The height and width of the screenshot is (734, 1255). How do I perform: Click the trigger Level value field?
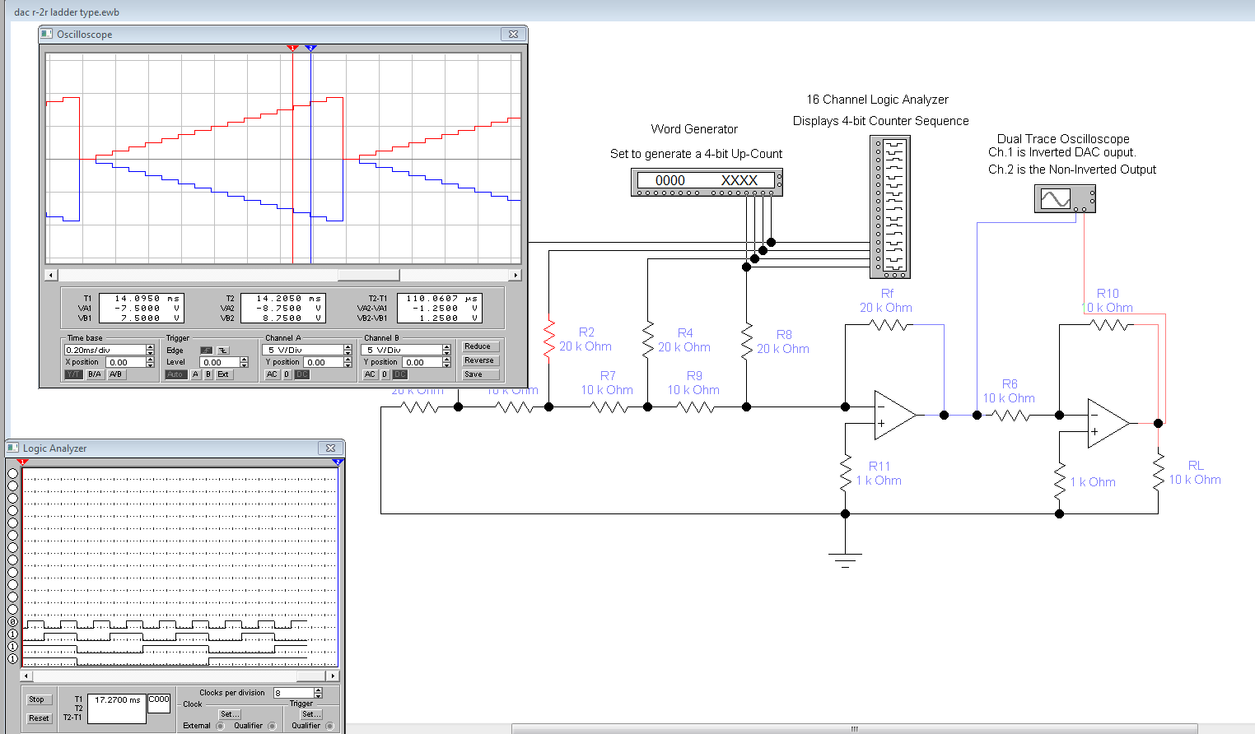[220, 362]
